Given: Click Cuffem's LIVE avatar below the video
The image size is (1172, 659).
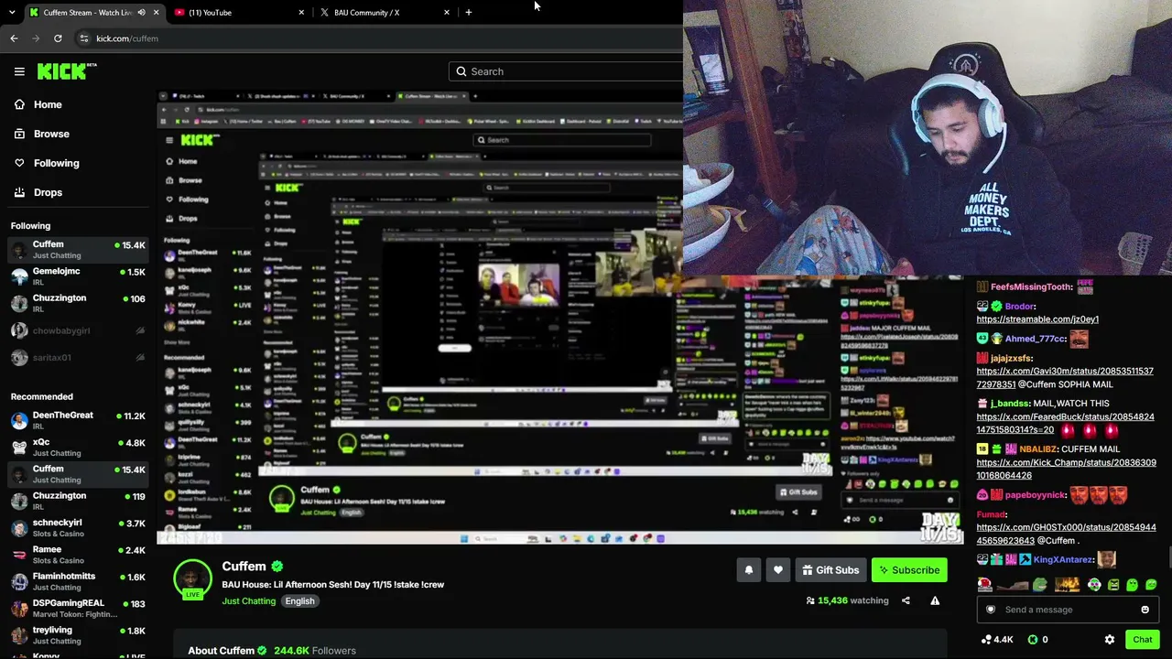Looking at the screenshot, I should (192, 578).
